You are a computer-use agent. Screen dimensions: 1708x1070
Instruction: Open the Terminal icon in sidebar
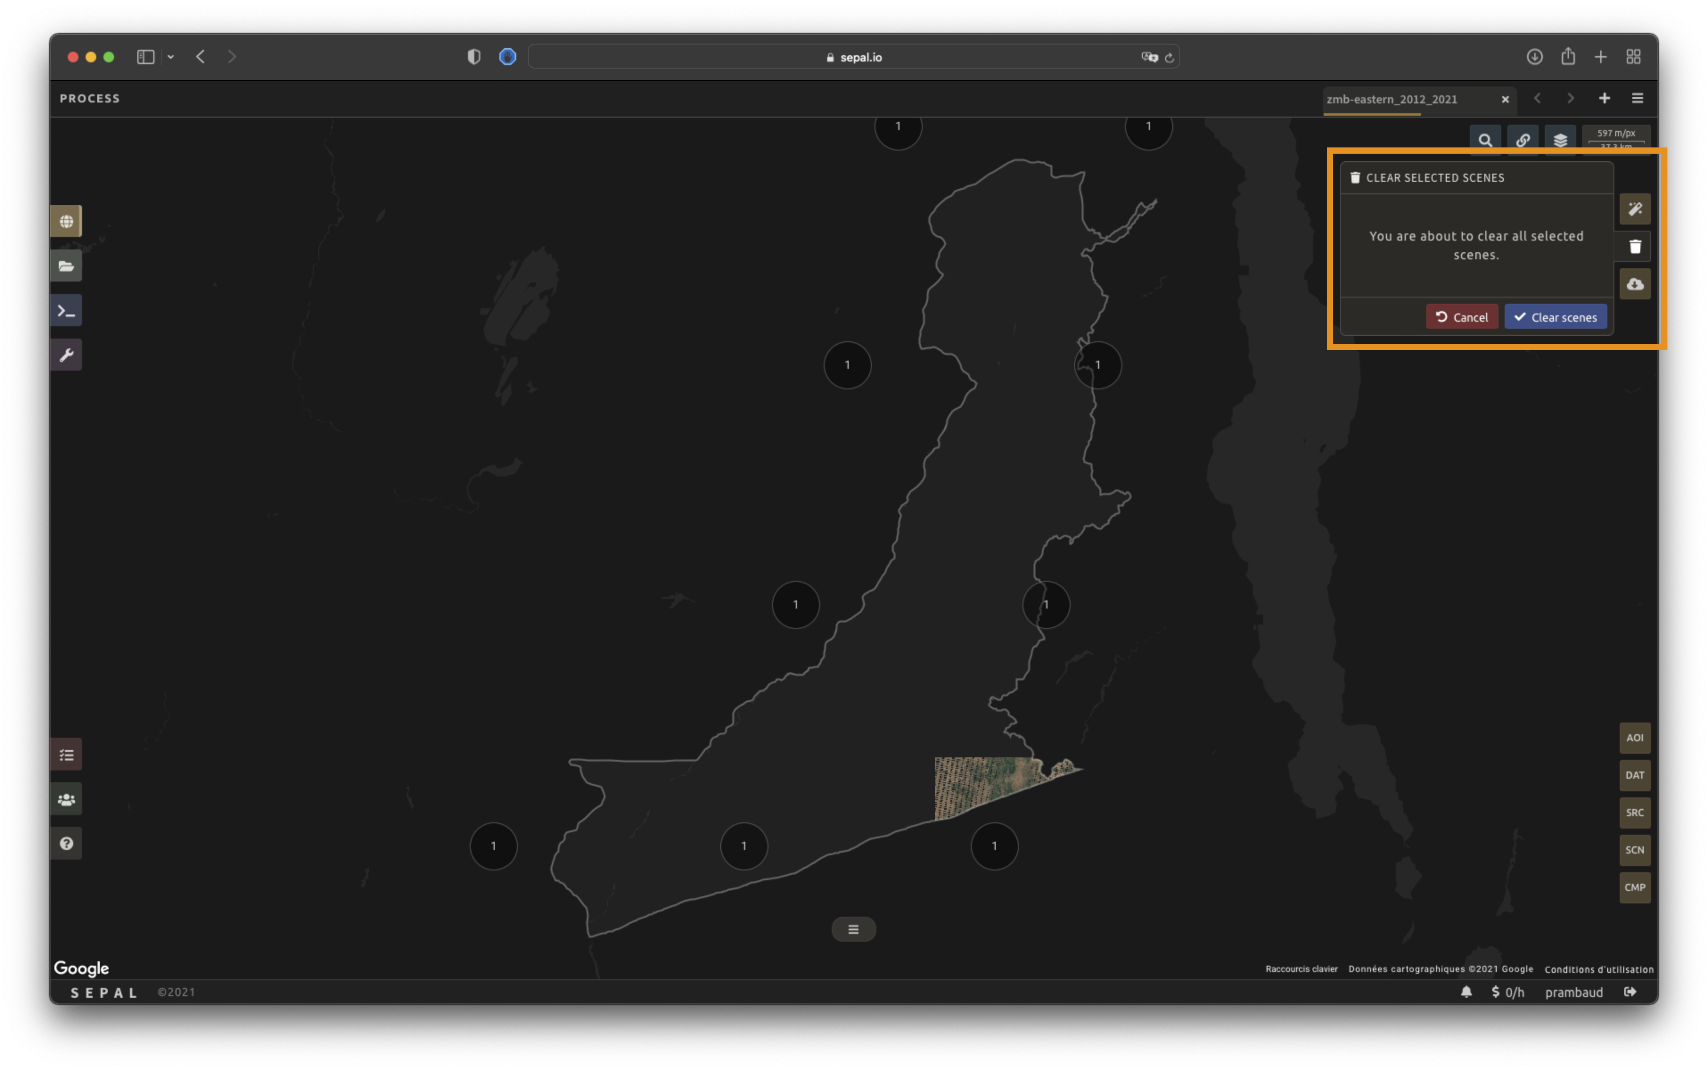click(x=66, y=310)
